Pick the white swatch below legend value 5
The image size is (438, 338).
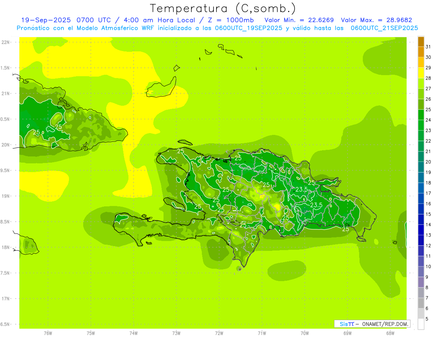(x=421, y=324)
